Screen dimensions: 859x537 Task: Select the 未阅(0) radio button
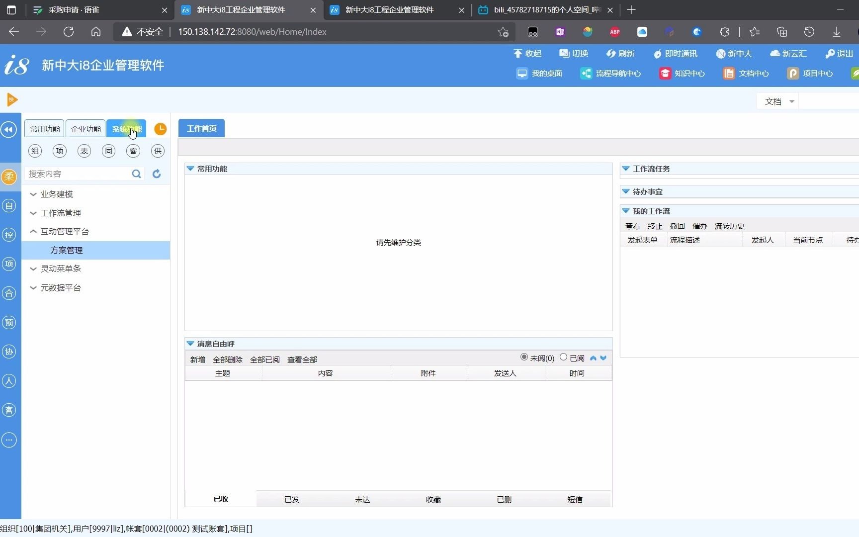click(524, 357)
